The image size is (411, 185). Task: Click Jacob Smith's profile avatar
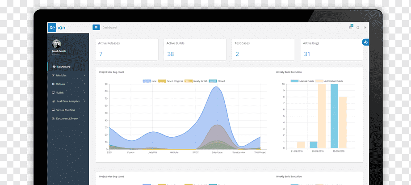click(x=56, y=44)
